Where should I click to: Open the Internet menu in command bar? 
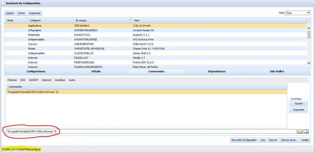pyautogui.click(x=46, y=80)
